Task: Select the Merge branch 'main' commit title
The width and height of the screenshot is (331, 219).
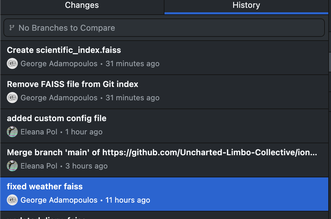Action: click(162, 152)
